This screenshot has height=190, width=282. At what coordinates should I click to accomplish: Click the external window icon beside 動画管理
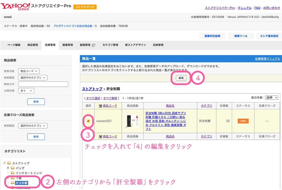[x=94, y=45]
